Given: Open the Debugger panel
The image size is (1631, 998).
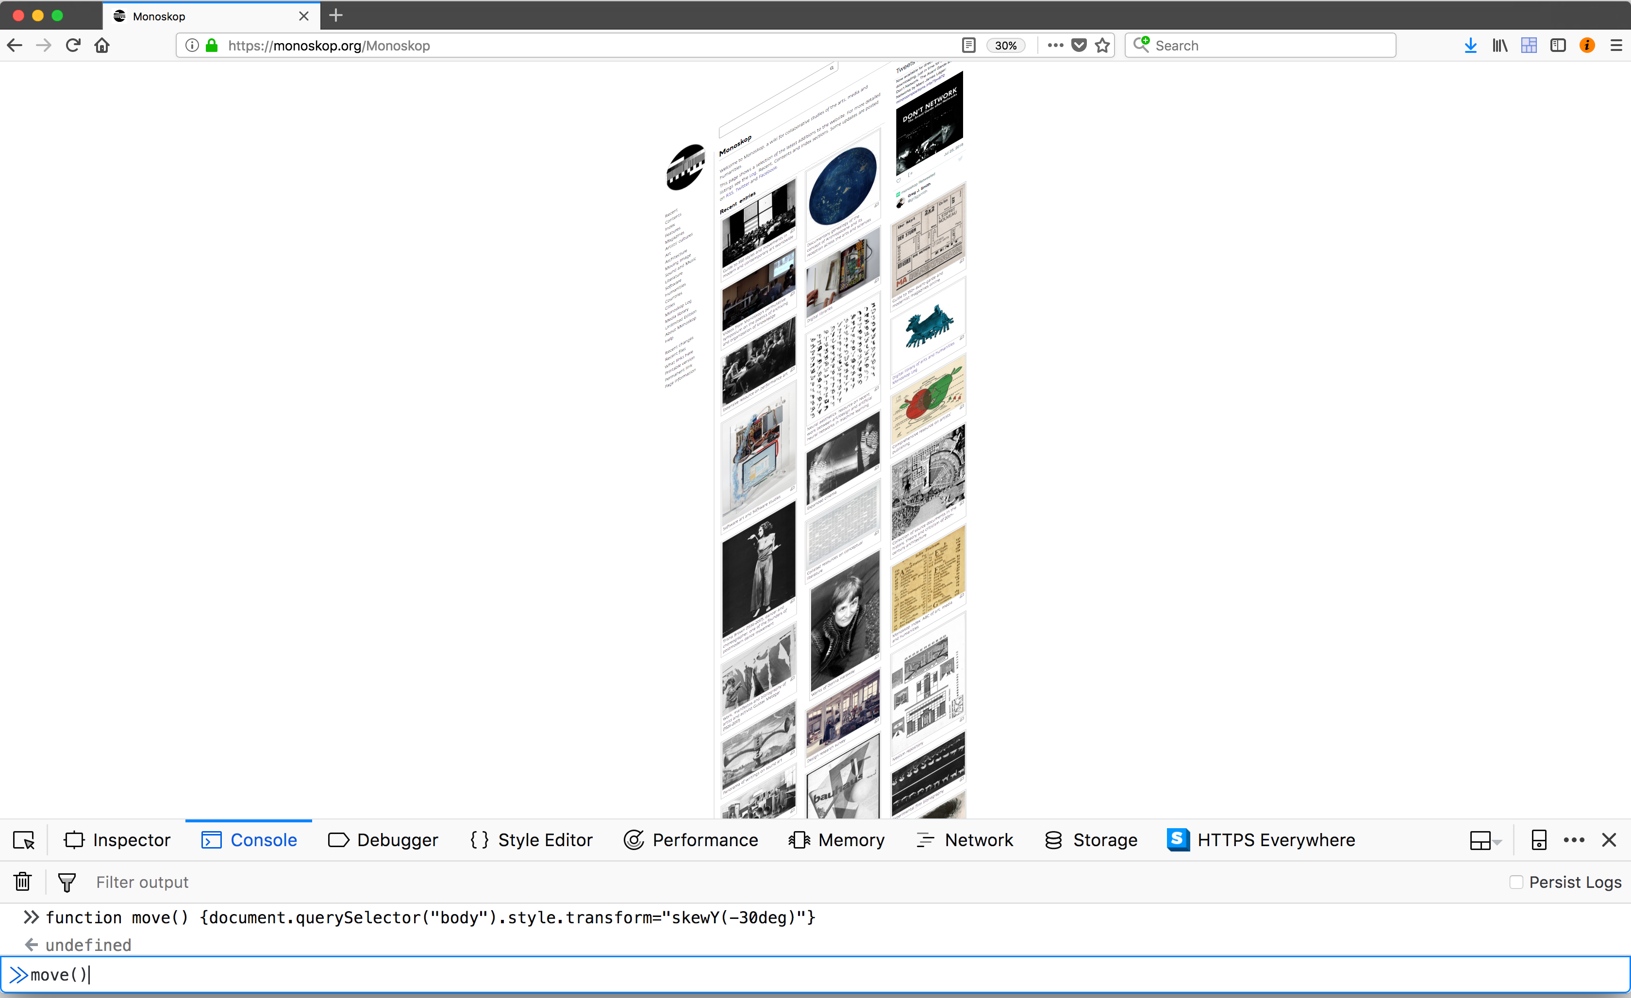Looking at the screenshot, I should tap(383, 840).
